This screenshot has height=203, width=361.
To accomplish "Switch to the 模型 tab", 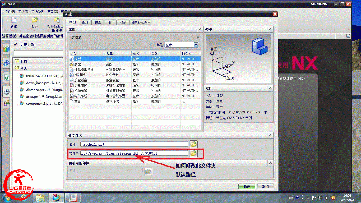I will (x=73, y=22).
